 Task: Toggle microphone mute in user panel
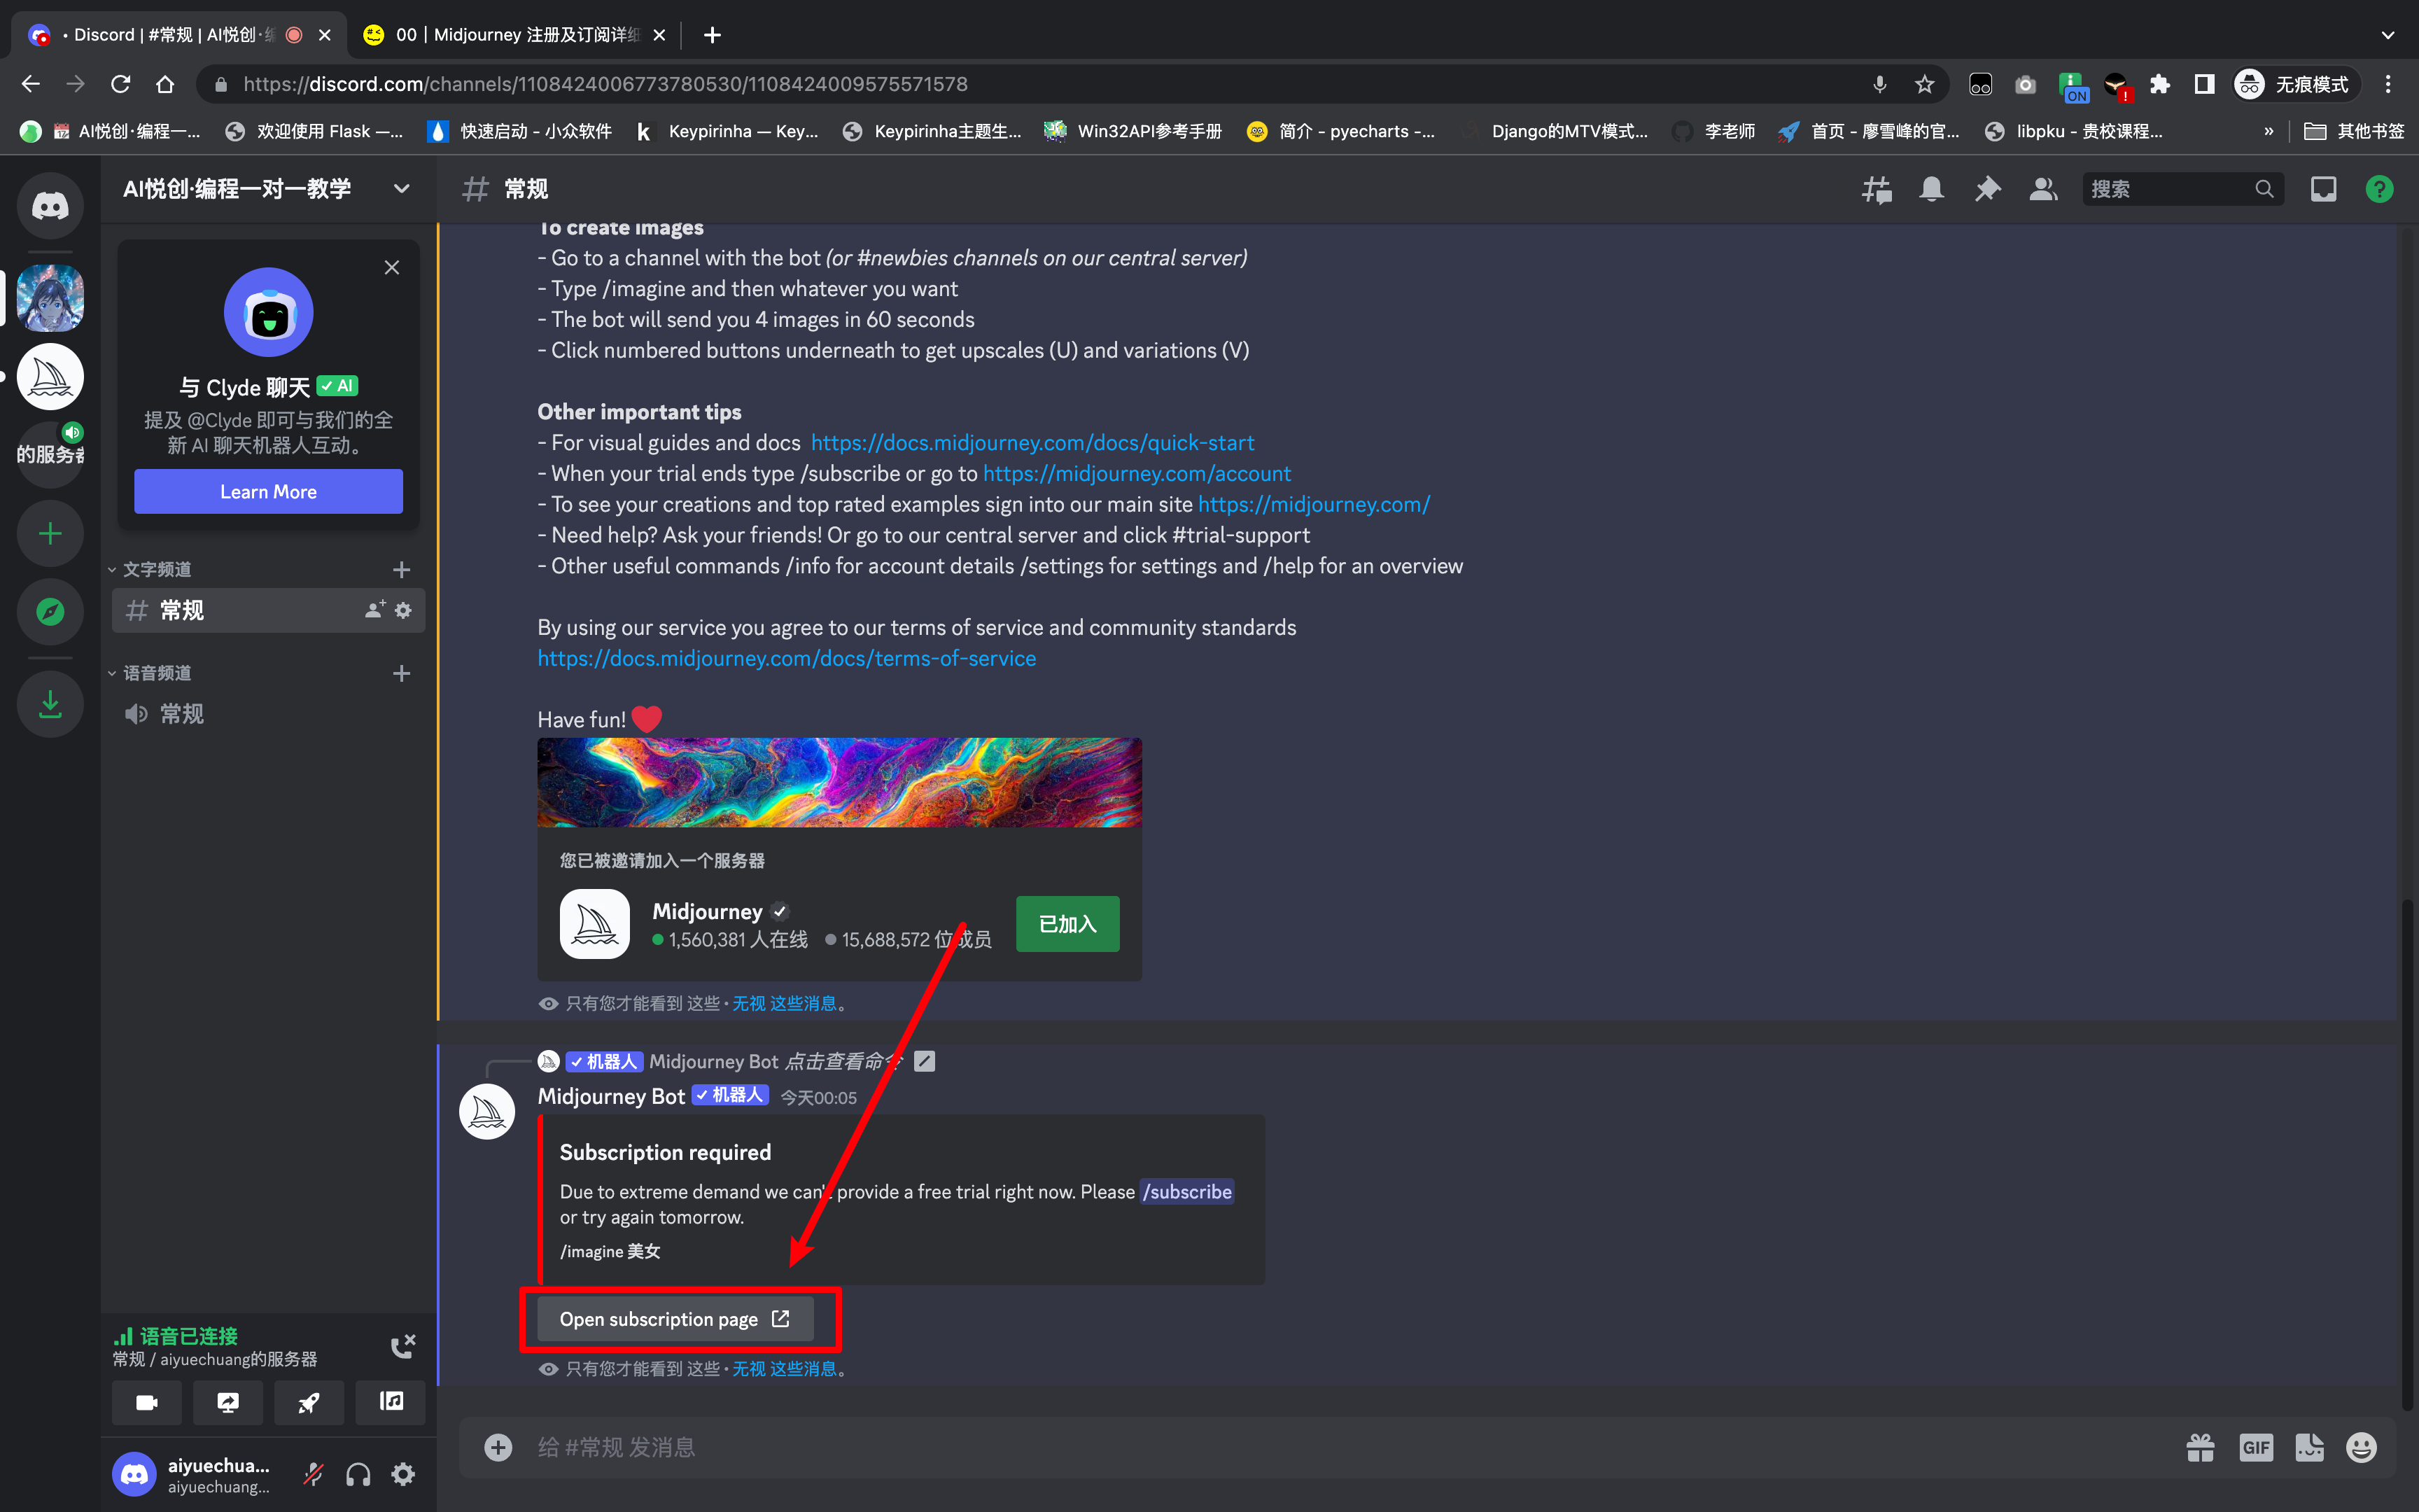click(314, 1474)
